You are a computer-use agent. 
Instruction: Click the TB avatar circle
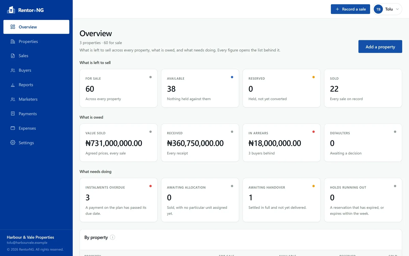tap(378, 9)
